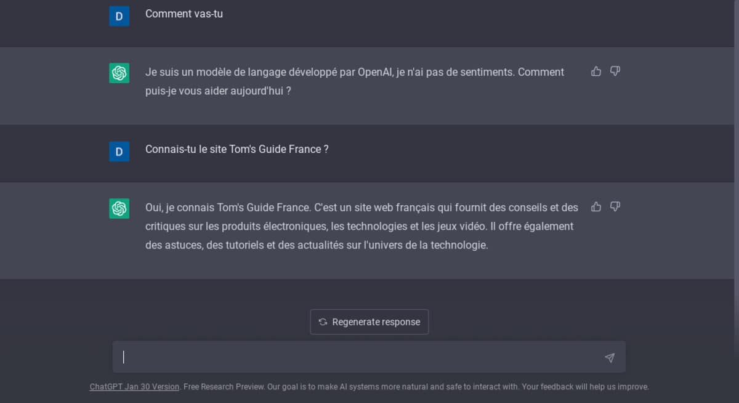Click the 'Oui, je connais Tom's Guide France' reply text
Screen dimensions: 739x403
361,208
